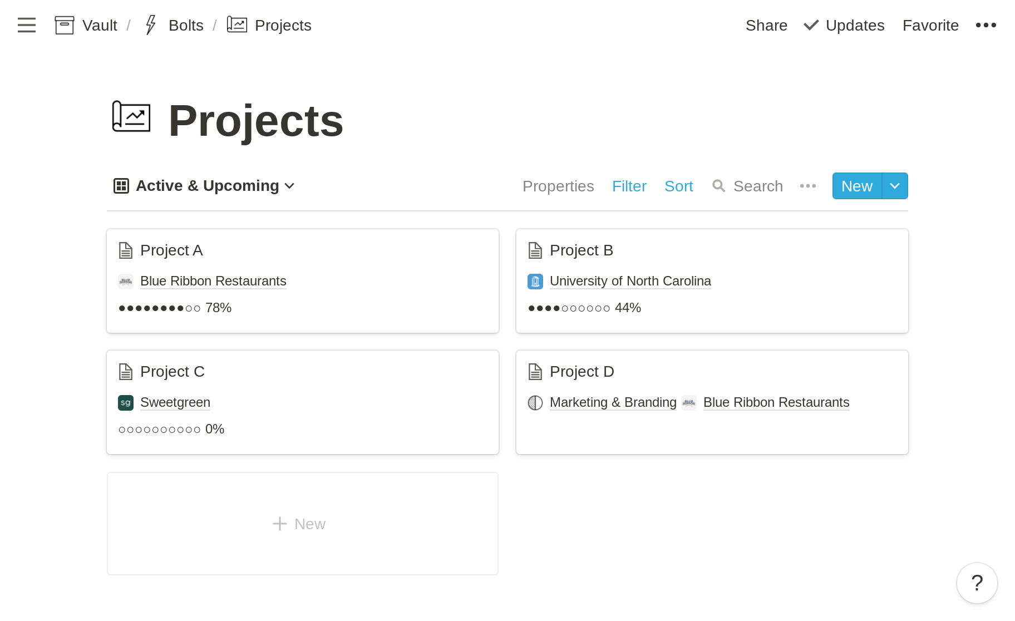The image size is (1015, 621).
Task: Click the University of North Carolina icon
Action: (x=535, y=281)
